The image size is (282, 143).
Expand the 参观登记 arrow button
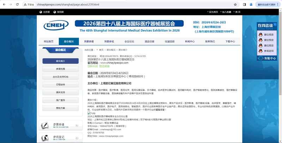(77, 138)
